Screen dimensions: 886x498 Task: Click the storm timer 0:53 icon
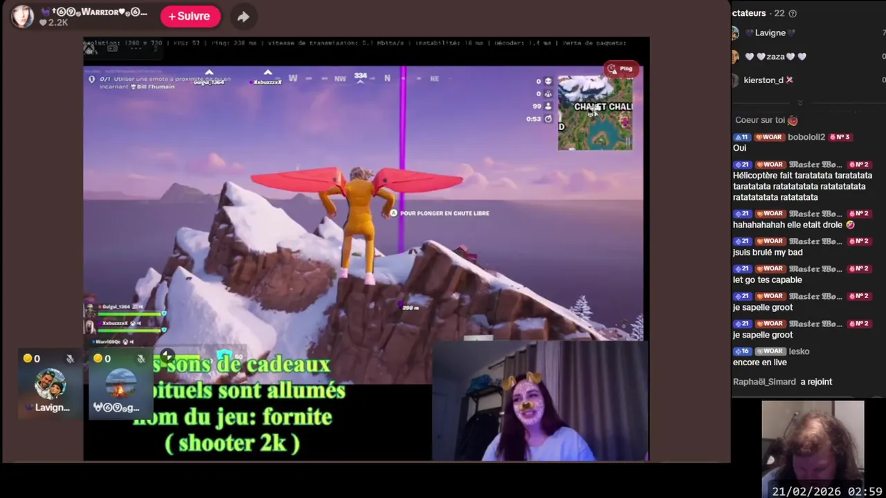click(548, 119)
